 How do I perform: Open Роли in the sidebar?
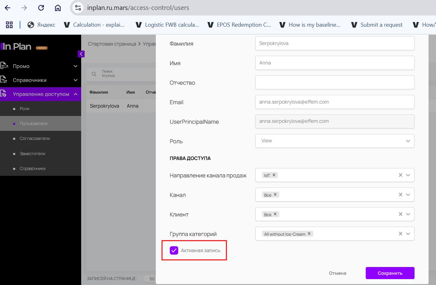pyautogui.click(x=25, y=109)
